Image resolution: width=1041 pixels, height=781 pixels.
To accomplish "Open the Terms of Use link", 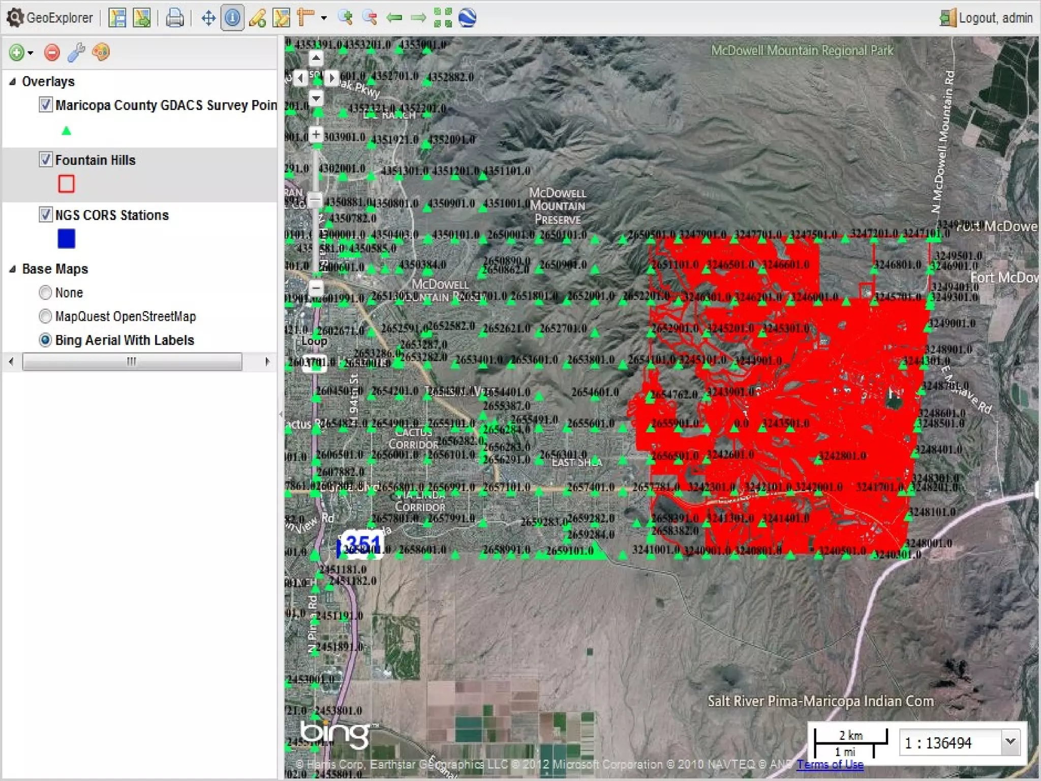I will coord(830,764).
